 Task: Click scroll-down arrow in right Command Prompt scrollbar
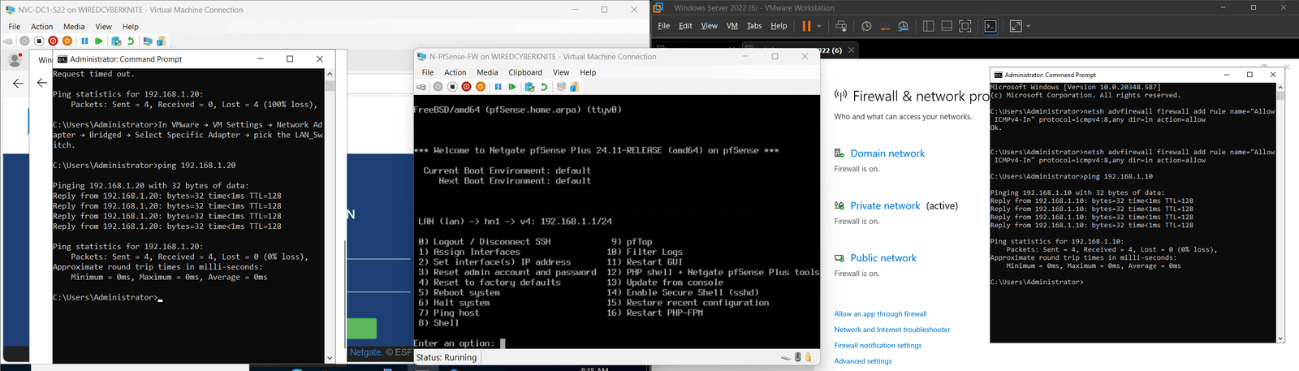point(1281,338)
